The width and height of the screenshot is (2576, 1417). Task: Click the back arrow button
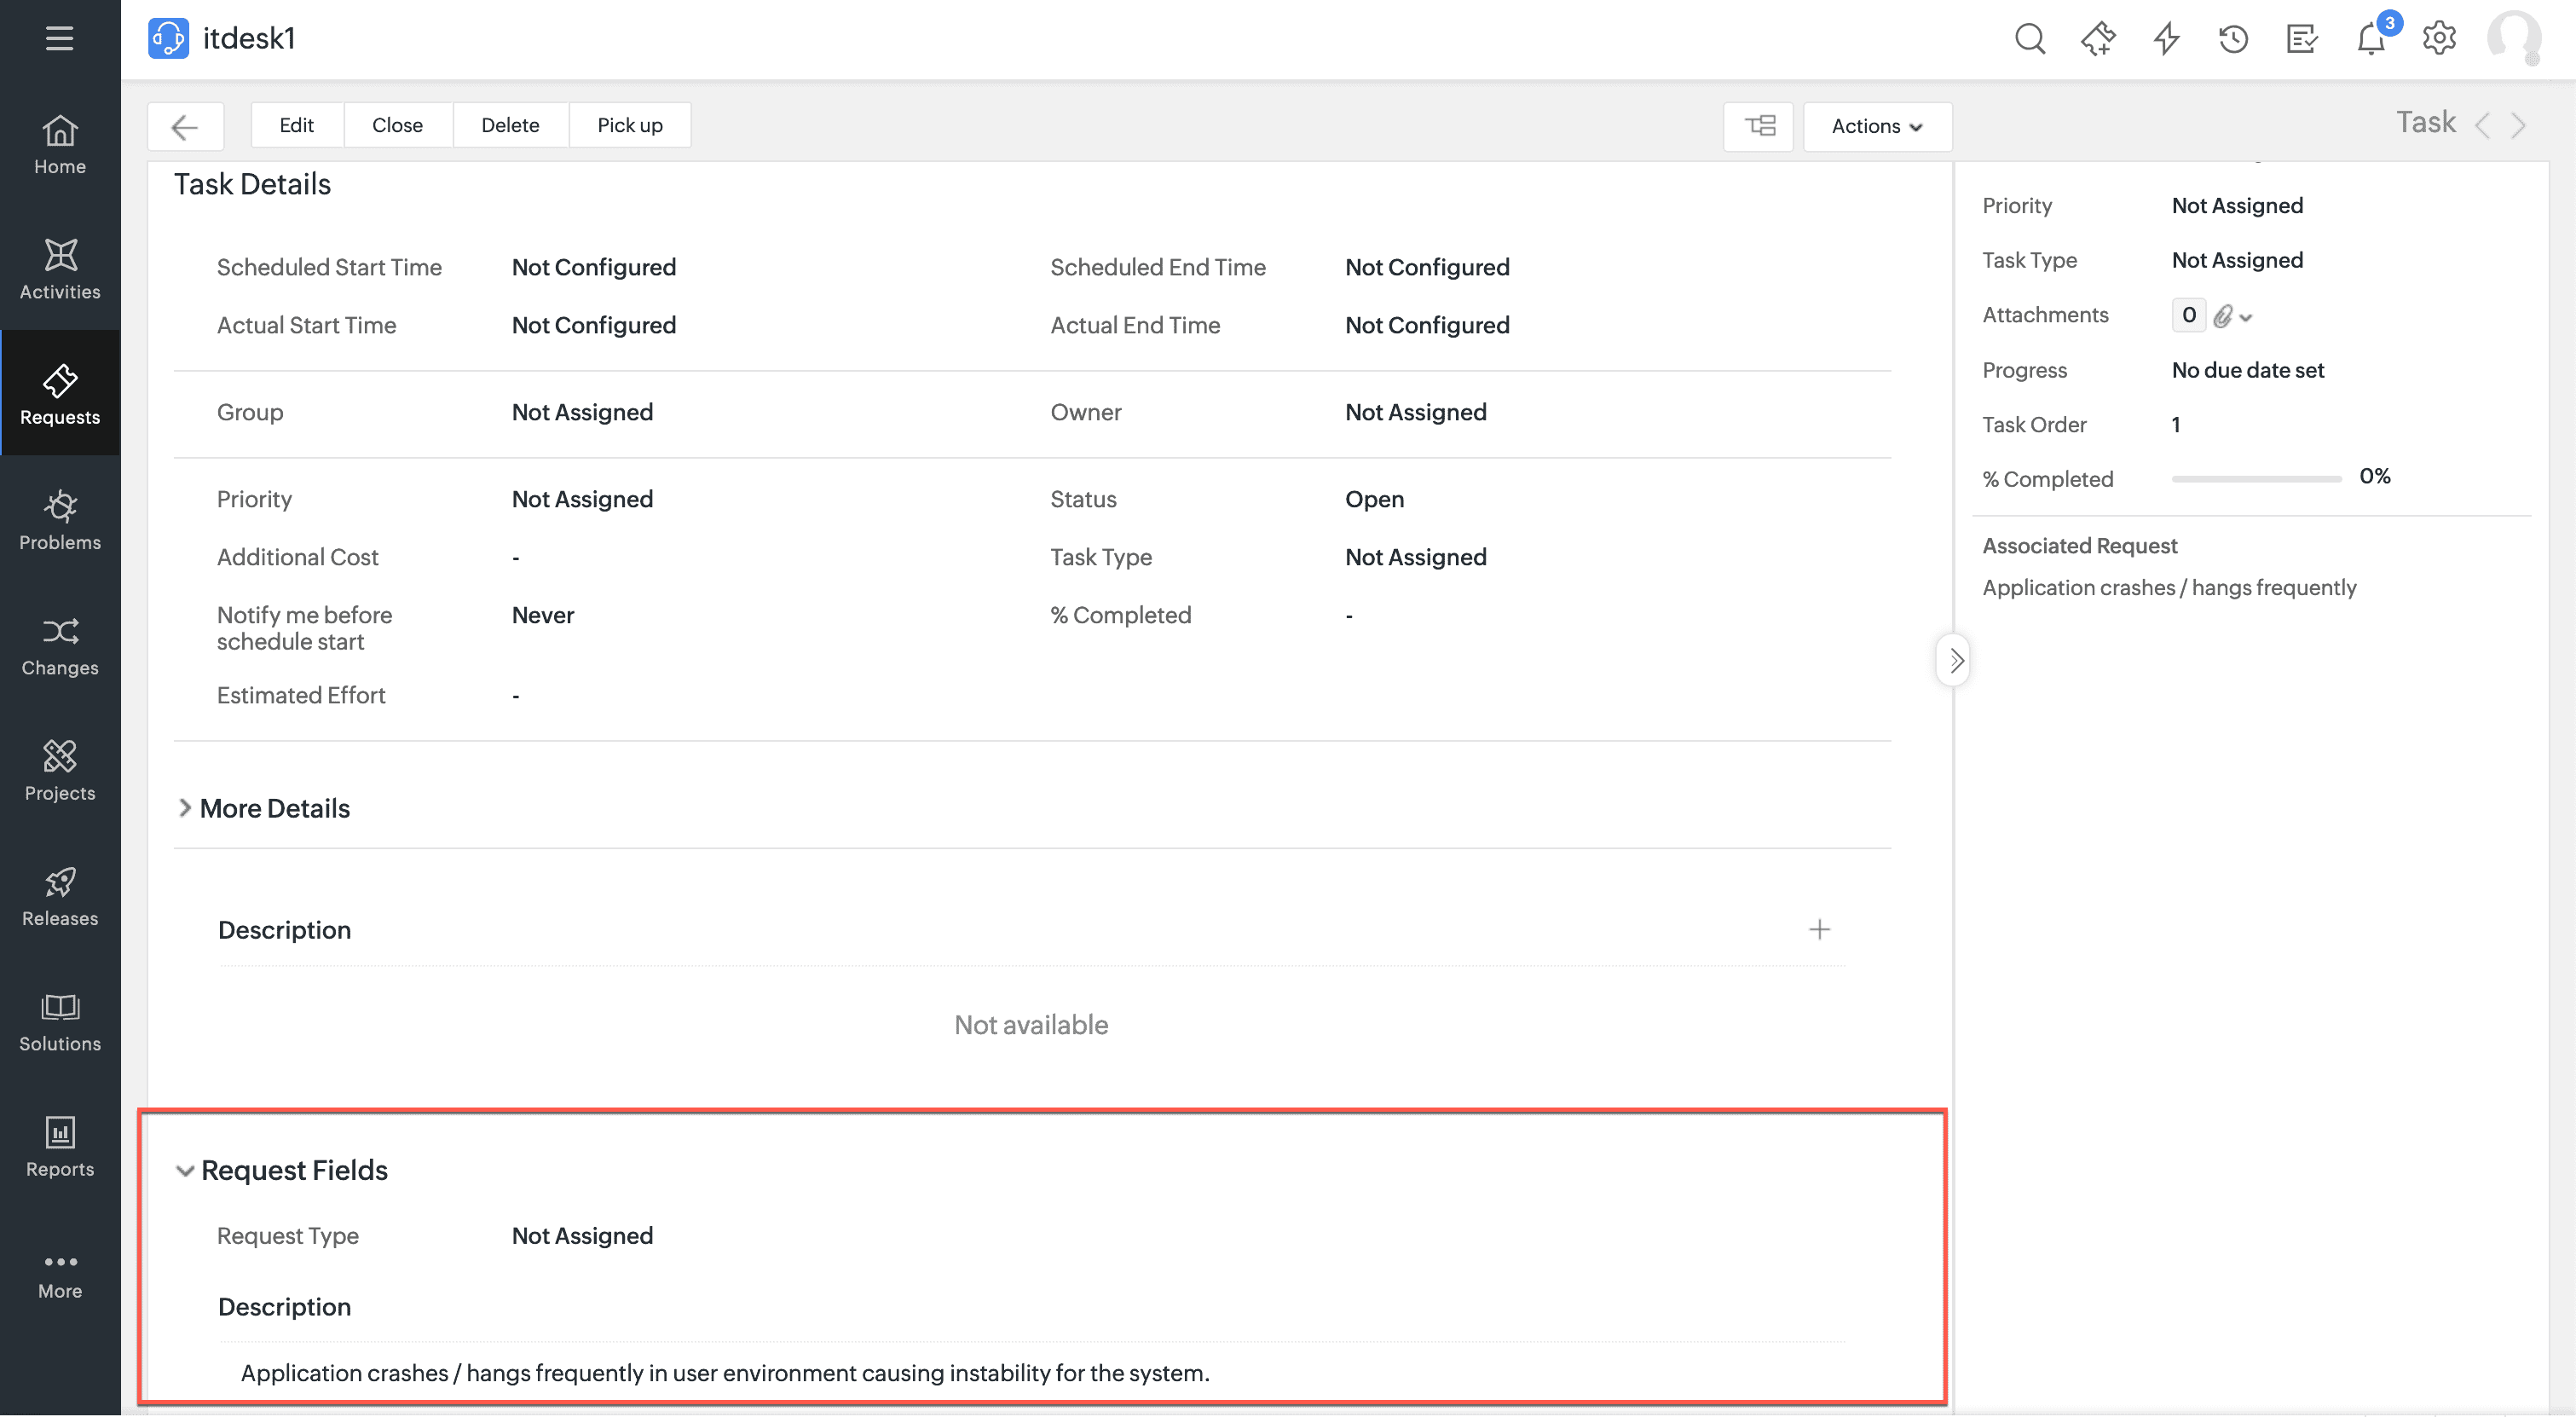(x=185, y=126)
